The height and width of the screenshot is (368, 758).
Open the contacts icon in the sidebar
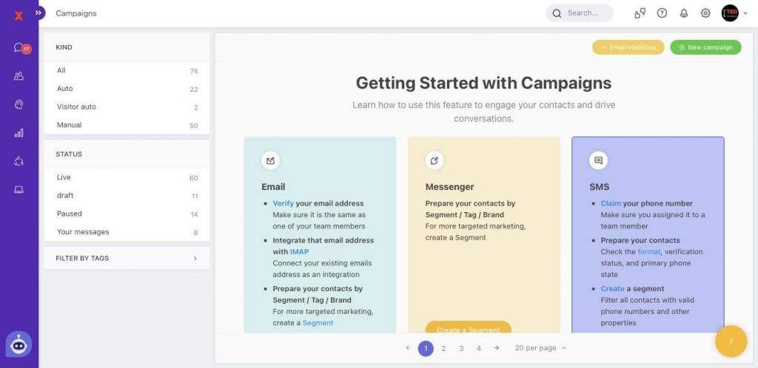click(19, 76)
